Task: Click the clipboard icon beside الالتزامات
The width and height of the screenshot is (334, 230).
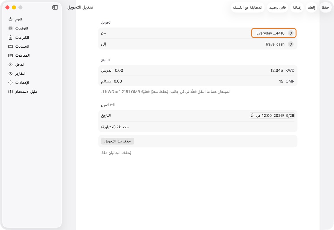Action: (x=10, y=37)
